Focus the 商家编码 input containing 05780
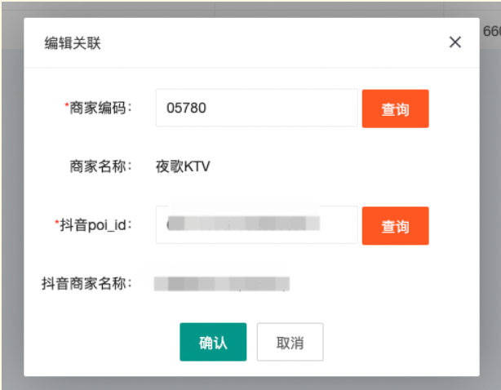 [x=256, y=108]
